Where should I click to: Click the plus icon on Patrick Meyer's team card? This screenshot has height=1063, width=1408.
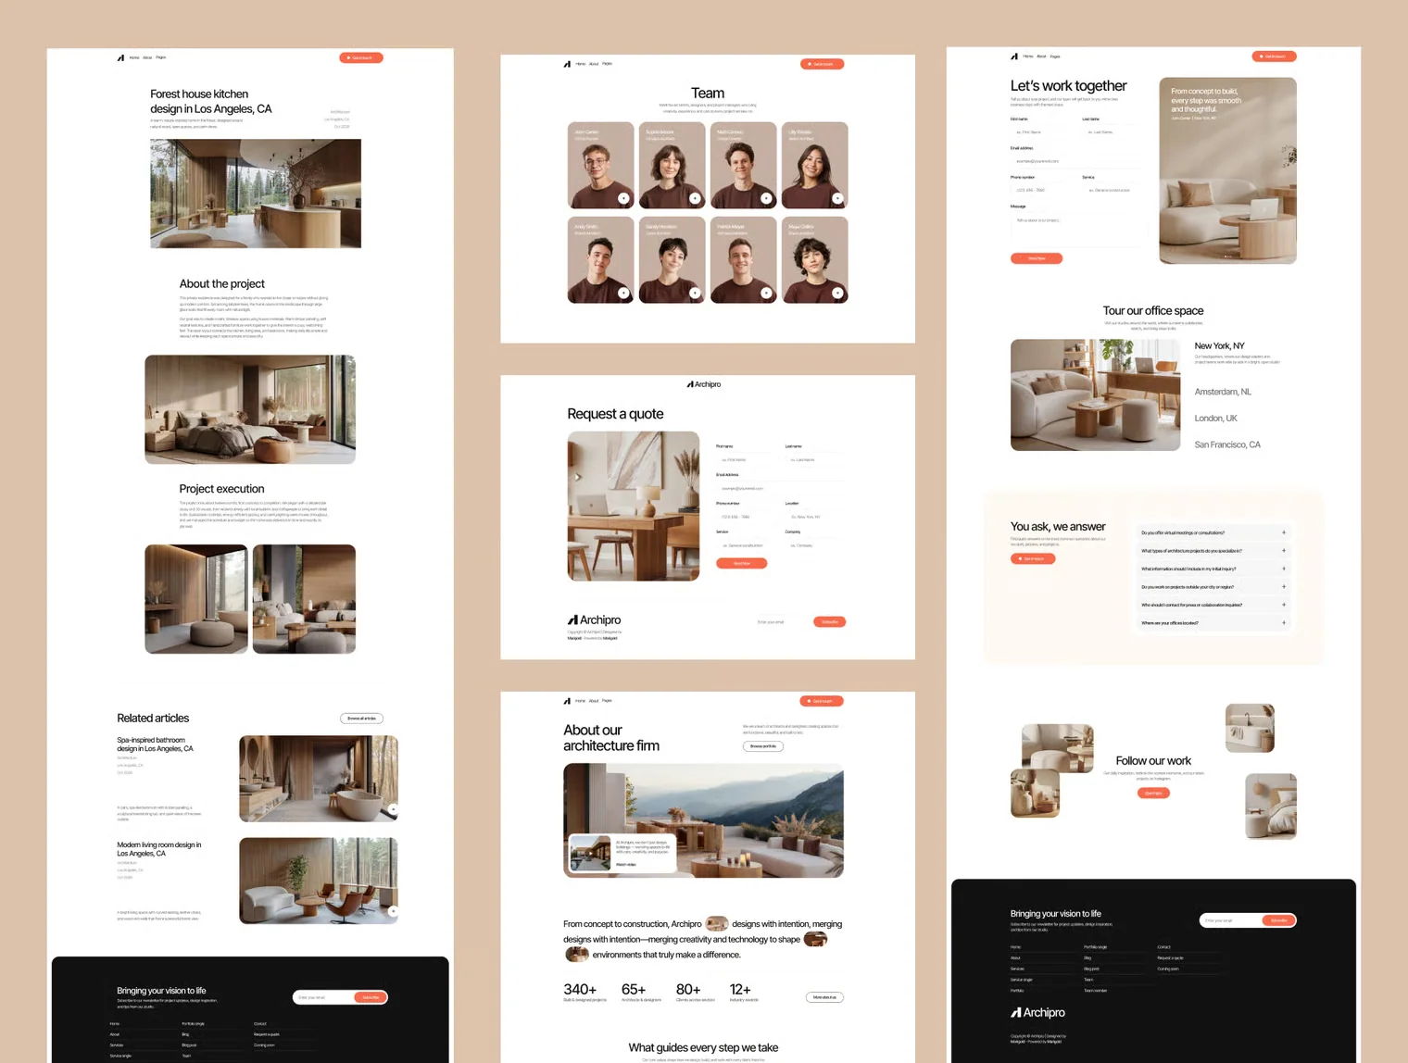pyautogui.click(x=767, y=293)
